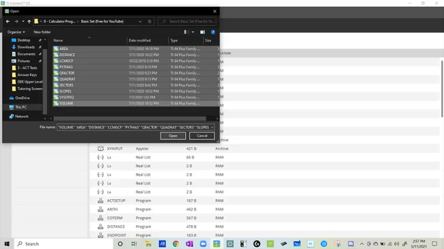The image size is (444, 249).
Task: Change view layout icon
Action: 186,32
